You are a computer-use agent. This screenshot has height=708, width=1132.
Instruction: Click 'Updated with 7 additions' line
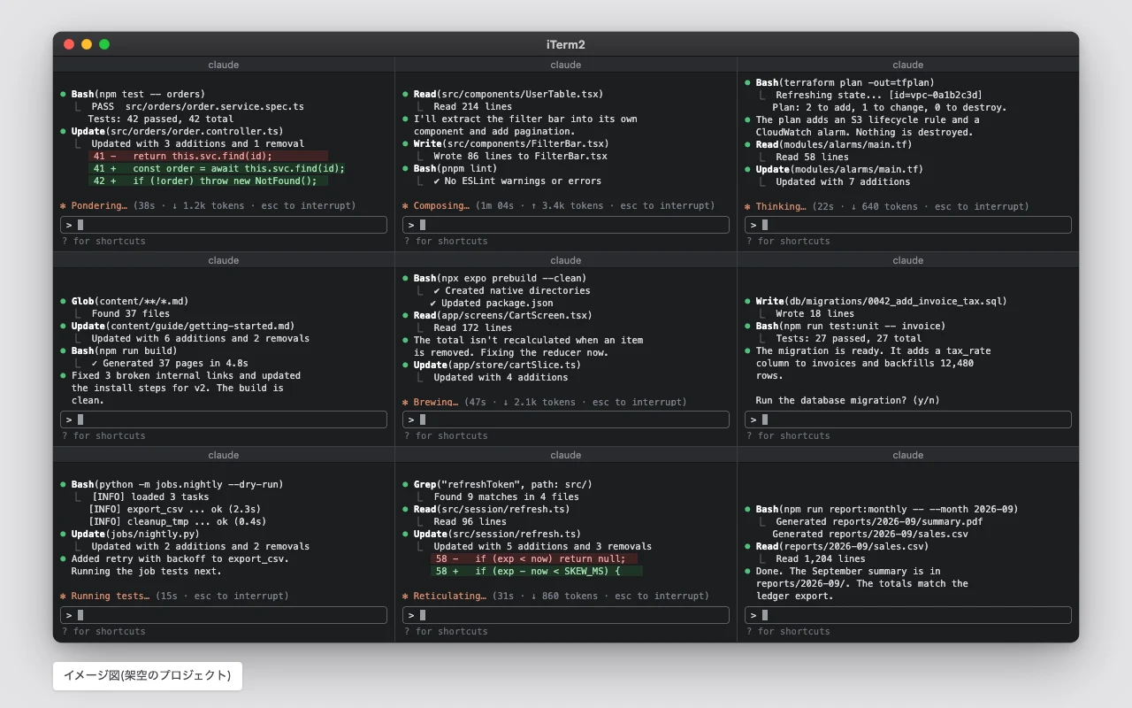pyautogui.click(x=843, y=181)
